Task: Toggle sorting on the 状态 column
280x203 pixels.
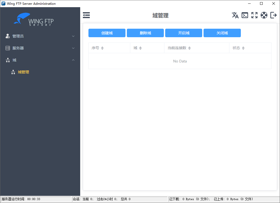Action: coord(243,48)
